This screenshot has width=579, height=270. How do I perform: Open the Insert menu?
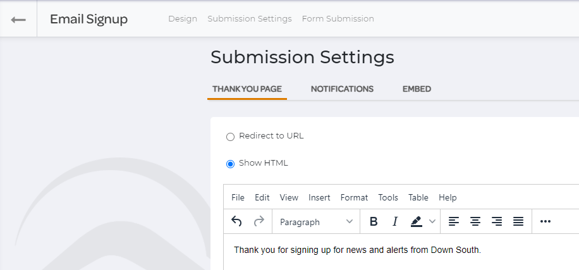point(319,197)
